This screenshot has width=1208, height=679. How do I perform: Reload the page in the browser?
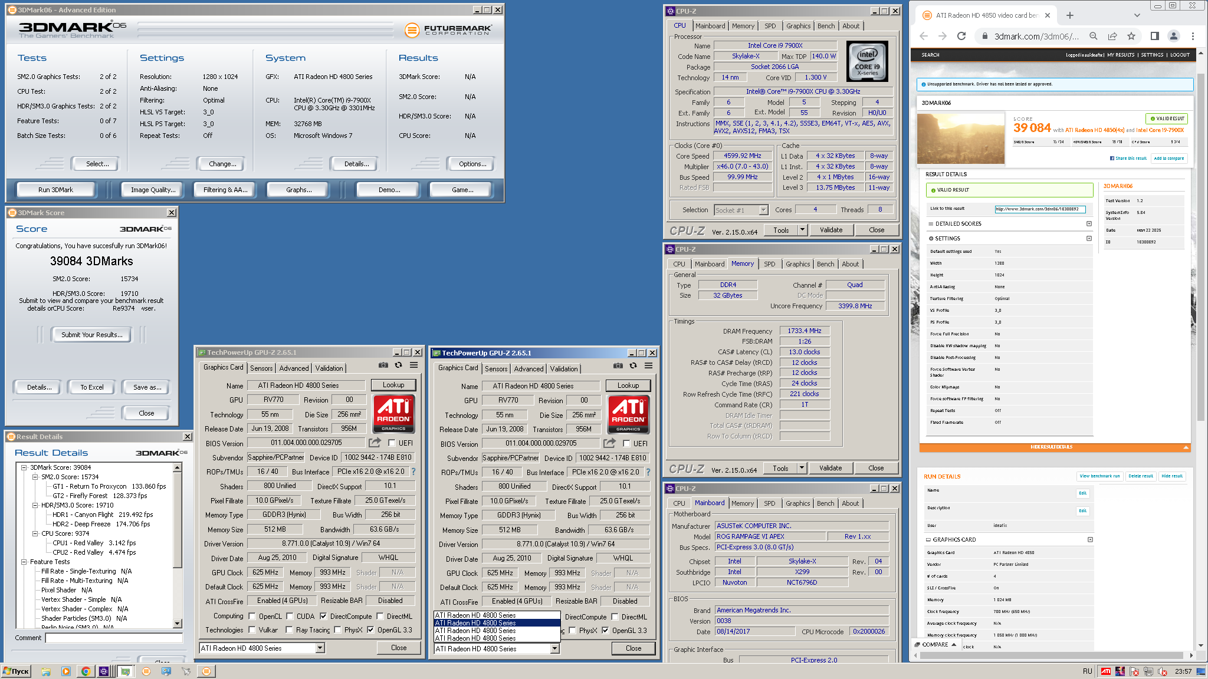click(x=961, y=36)
